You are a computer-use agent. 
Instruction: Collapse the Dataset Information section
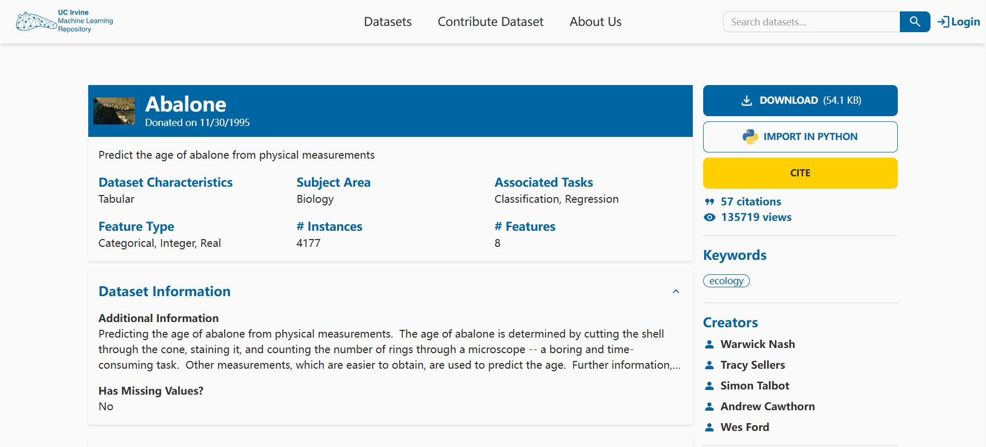(x=676, y=291)
